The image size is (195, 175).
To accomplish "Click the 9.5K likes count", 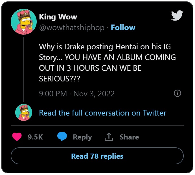I will 35,137.
